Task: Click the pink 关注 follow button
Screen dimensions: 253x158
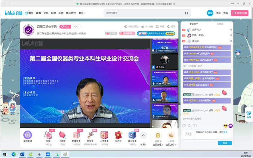Action: point(65,27)
